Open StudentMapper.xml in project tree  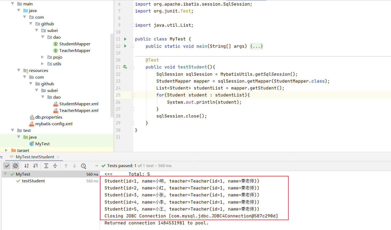79,104
